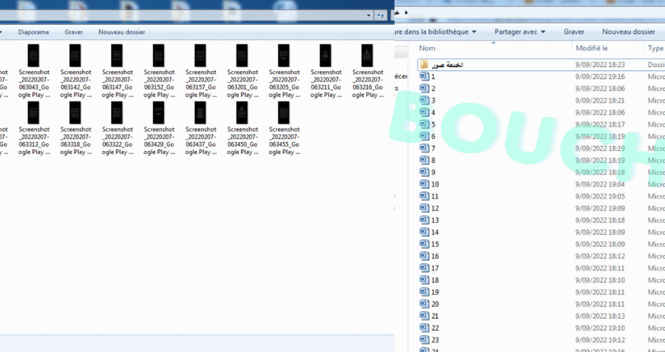The height and width of the screenshot is (352, 665).
Task: Click Word icon of document 12
Action: [x=424, y=208]
